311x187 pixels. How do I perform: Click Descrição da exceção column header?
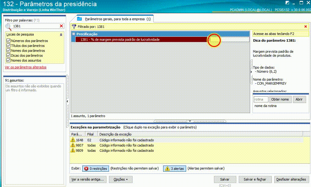200,134
